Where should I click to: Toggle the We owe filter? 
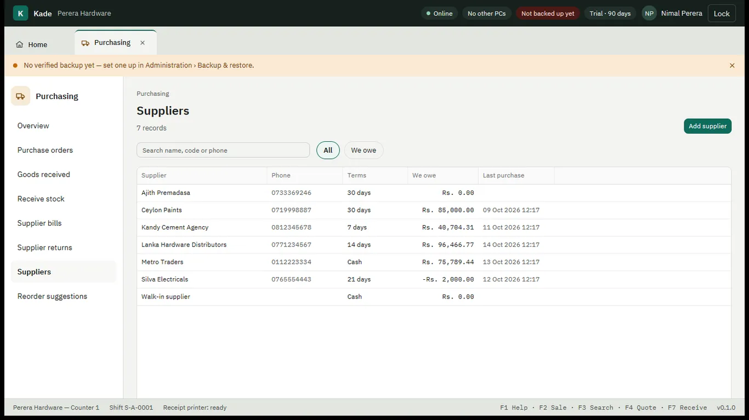point(364,150)
